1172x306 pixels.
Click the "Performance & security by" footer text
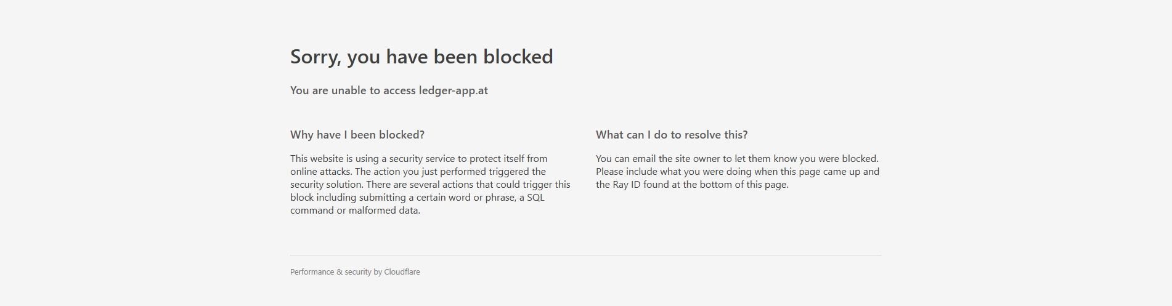point(336,272)
